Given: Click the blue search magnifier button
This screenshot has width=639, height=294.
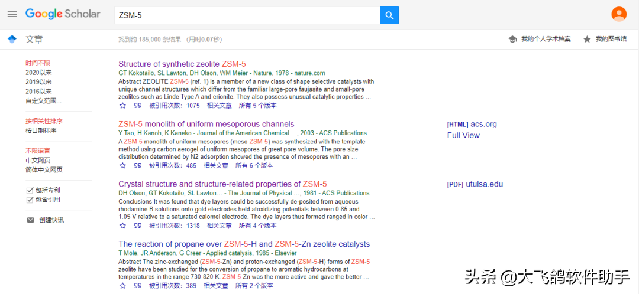Looking at the screenshot, I should tap(389, 15).
